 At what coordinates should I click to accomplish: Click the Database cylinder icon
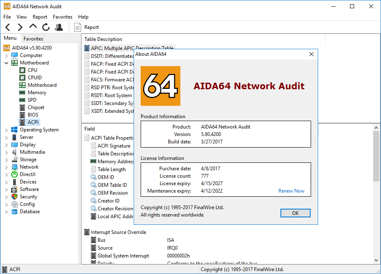pos(14,212)
